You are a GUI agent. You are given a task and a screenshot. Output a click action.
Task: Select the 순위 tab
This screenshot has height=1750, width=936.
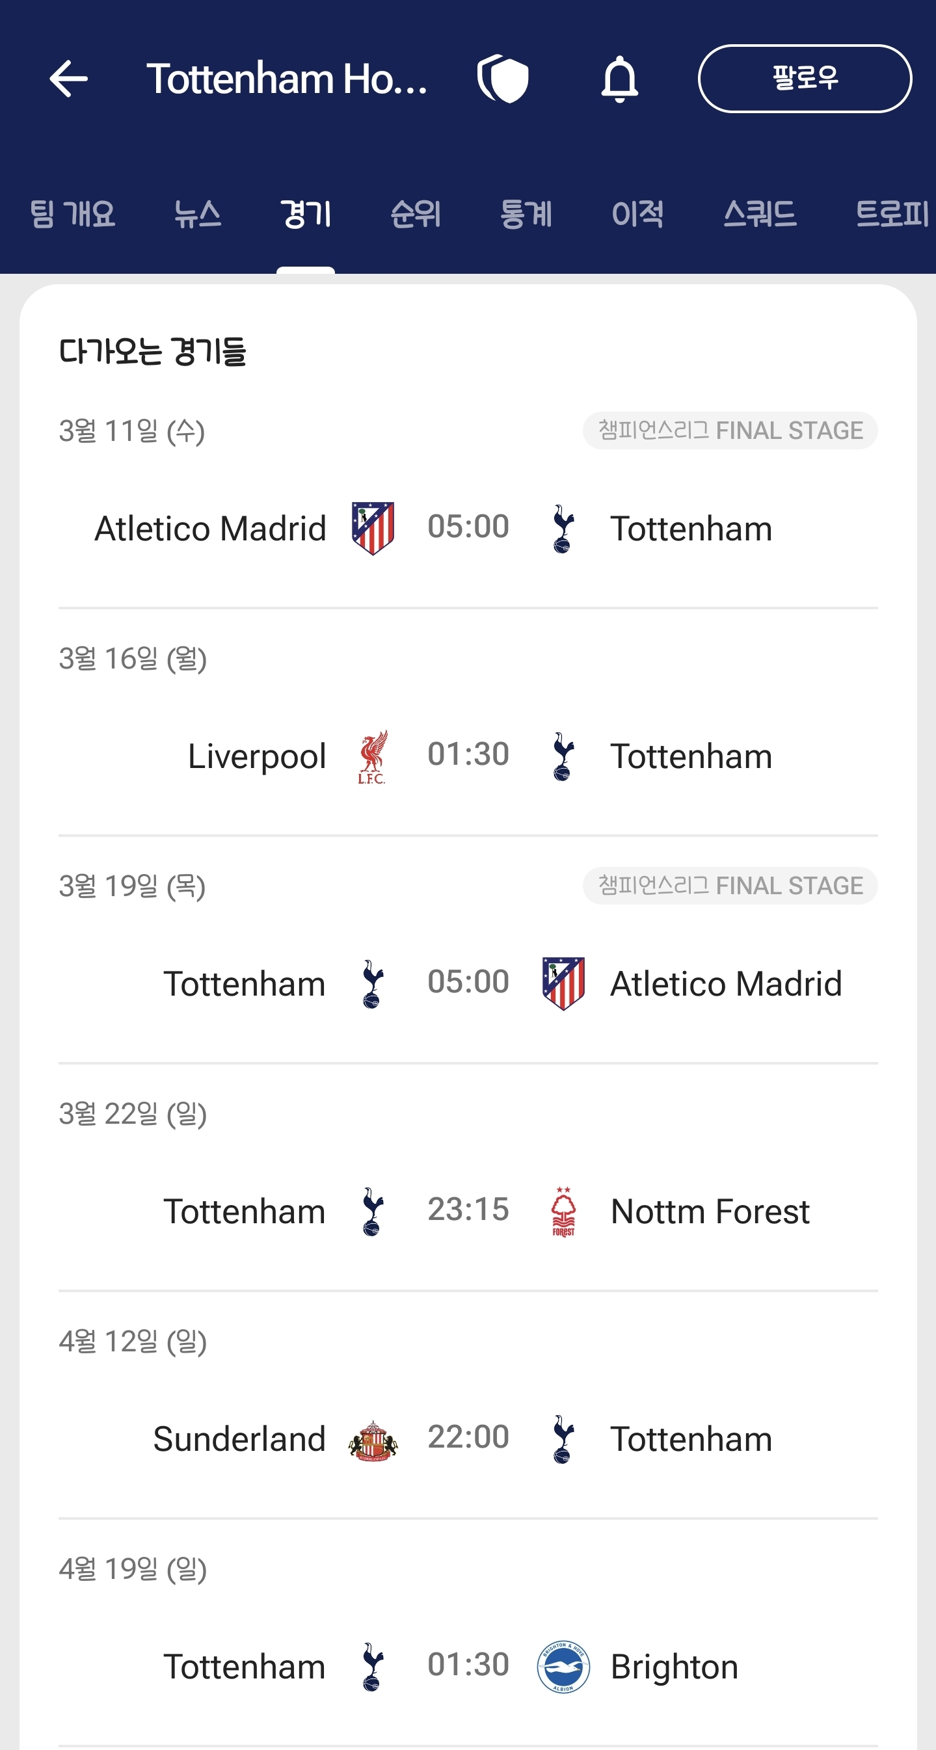tap(416, 214)
